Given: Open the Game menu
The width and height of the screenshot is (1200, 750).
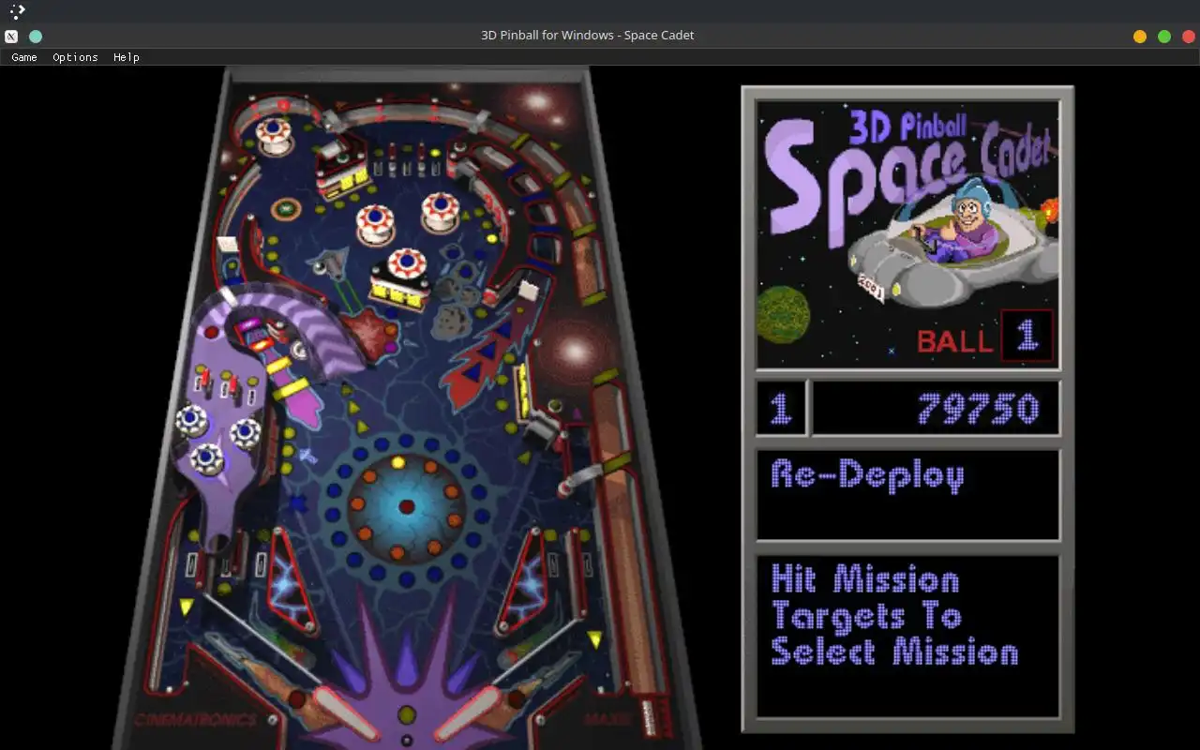Looking at the screenshot, I should tap(24, 57).
